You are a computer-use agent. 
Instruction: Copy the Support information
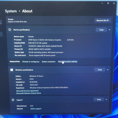click(x=99, y=100)
